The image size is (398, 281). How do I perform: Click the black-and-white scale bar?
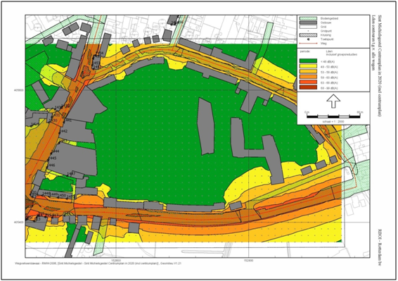coord(333,117)
